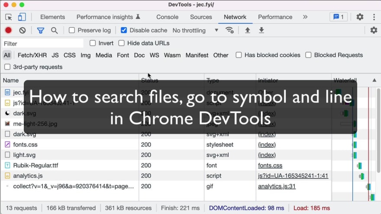Activate the inspect element picker icon
Viewport: 381px width, 214px height.
pos(9,17)
